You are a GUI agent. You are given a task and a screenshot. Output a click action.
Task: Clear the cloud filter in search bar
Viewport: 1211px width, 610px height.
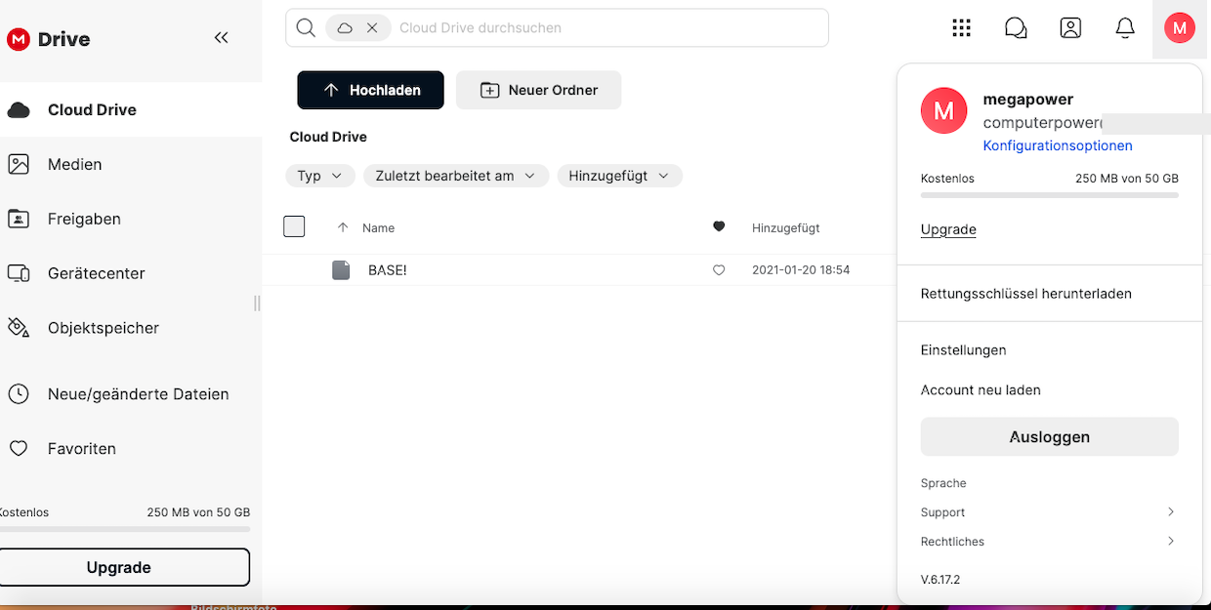click(372, 28)
